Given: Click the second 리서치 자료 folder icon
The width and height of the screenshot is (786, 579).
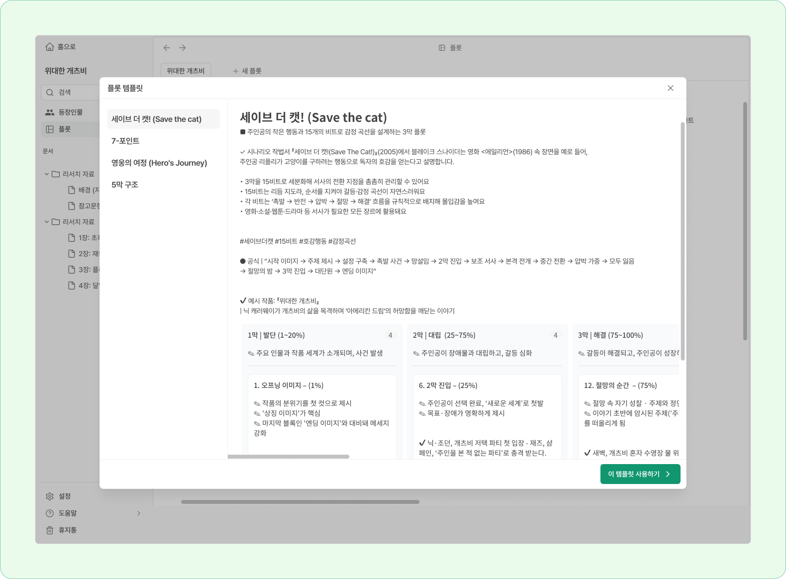Looking at the screenshot, I should [56, 222].
